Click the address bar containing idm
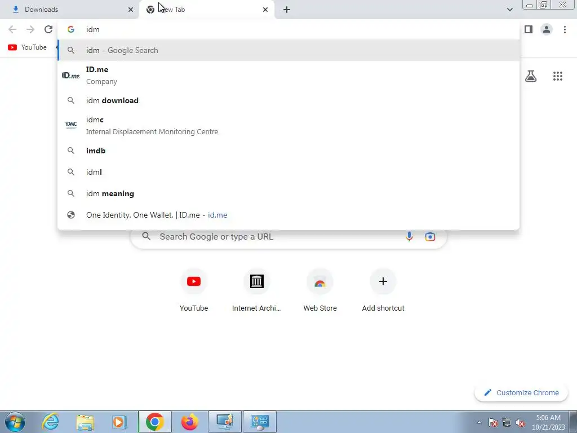This screenshot has width=577, height=433. [x=288, y=29]
